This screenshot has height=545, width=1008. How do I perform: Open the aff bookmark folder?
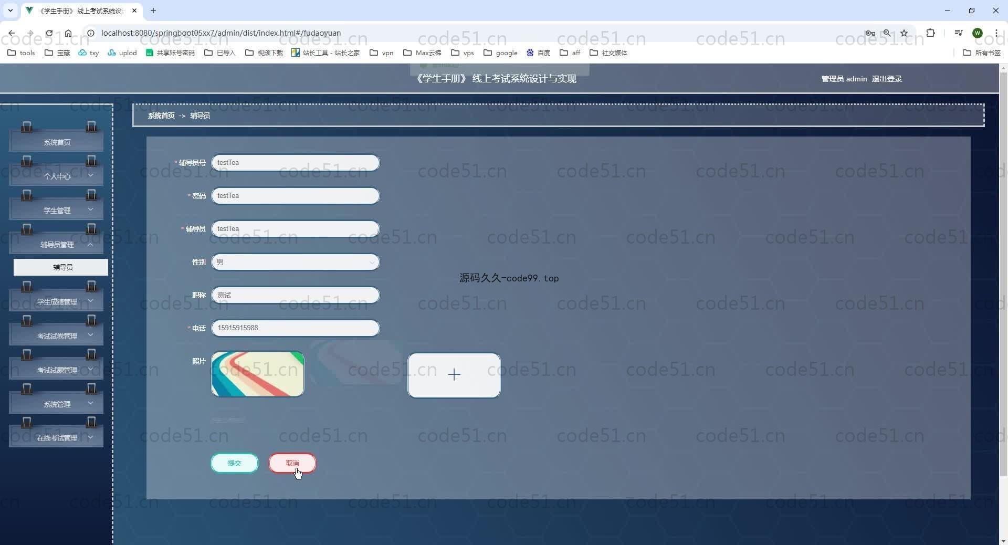570,53
